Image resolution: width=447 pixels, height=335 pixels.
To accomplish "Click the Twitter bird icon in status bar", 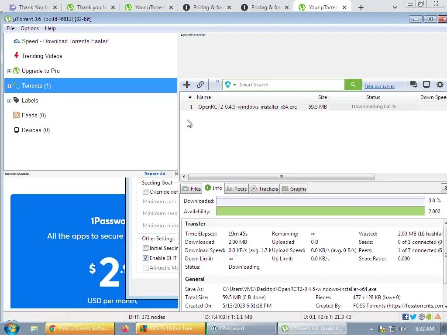I will click(x=413, y=317).
